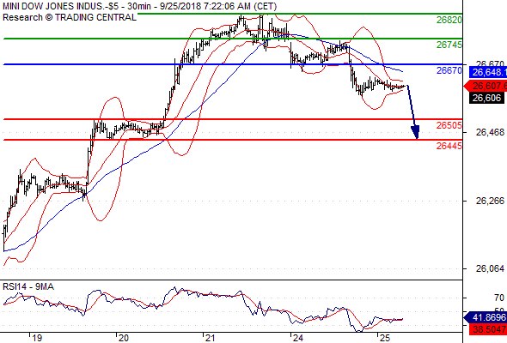
Task: Click date axis label '25'
Action: click(x=385, y=338)
